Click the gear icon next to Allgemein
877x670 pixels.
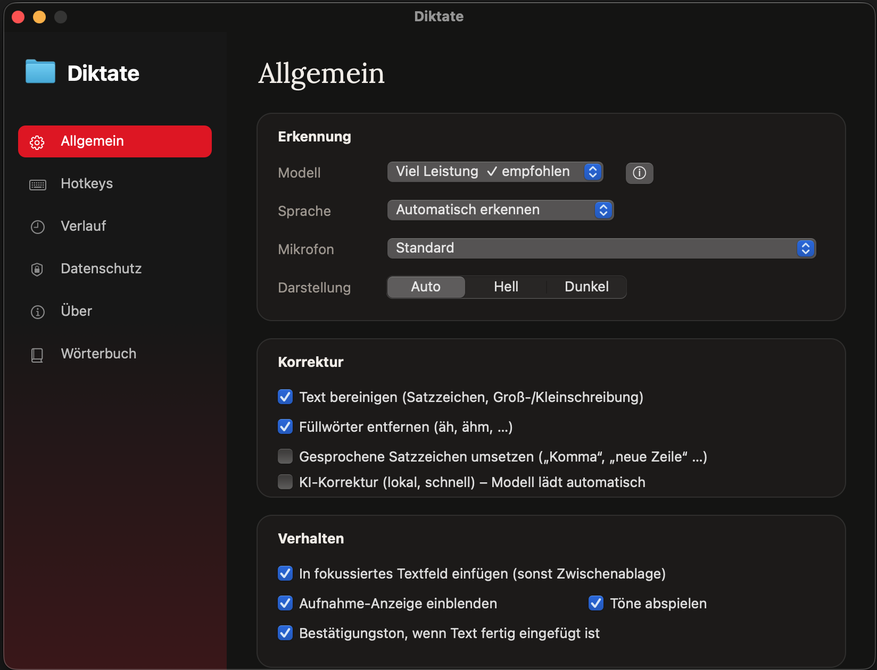pos(37,142)
